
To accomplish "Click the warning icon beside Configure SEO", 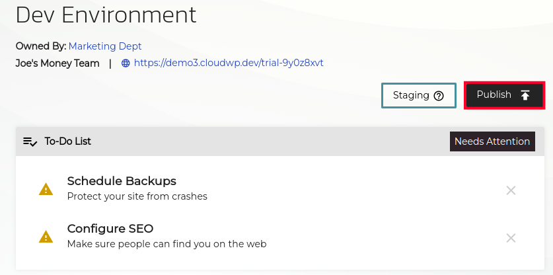I will click(46, 237).
